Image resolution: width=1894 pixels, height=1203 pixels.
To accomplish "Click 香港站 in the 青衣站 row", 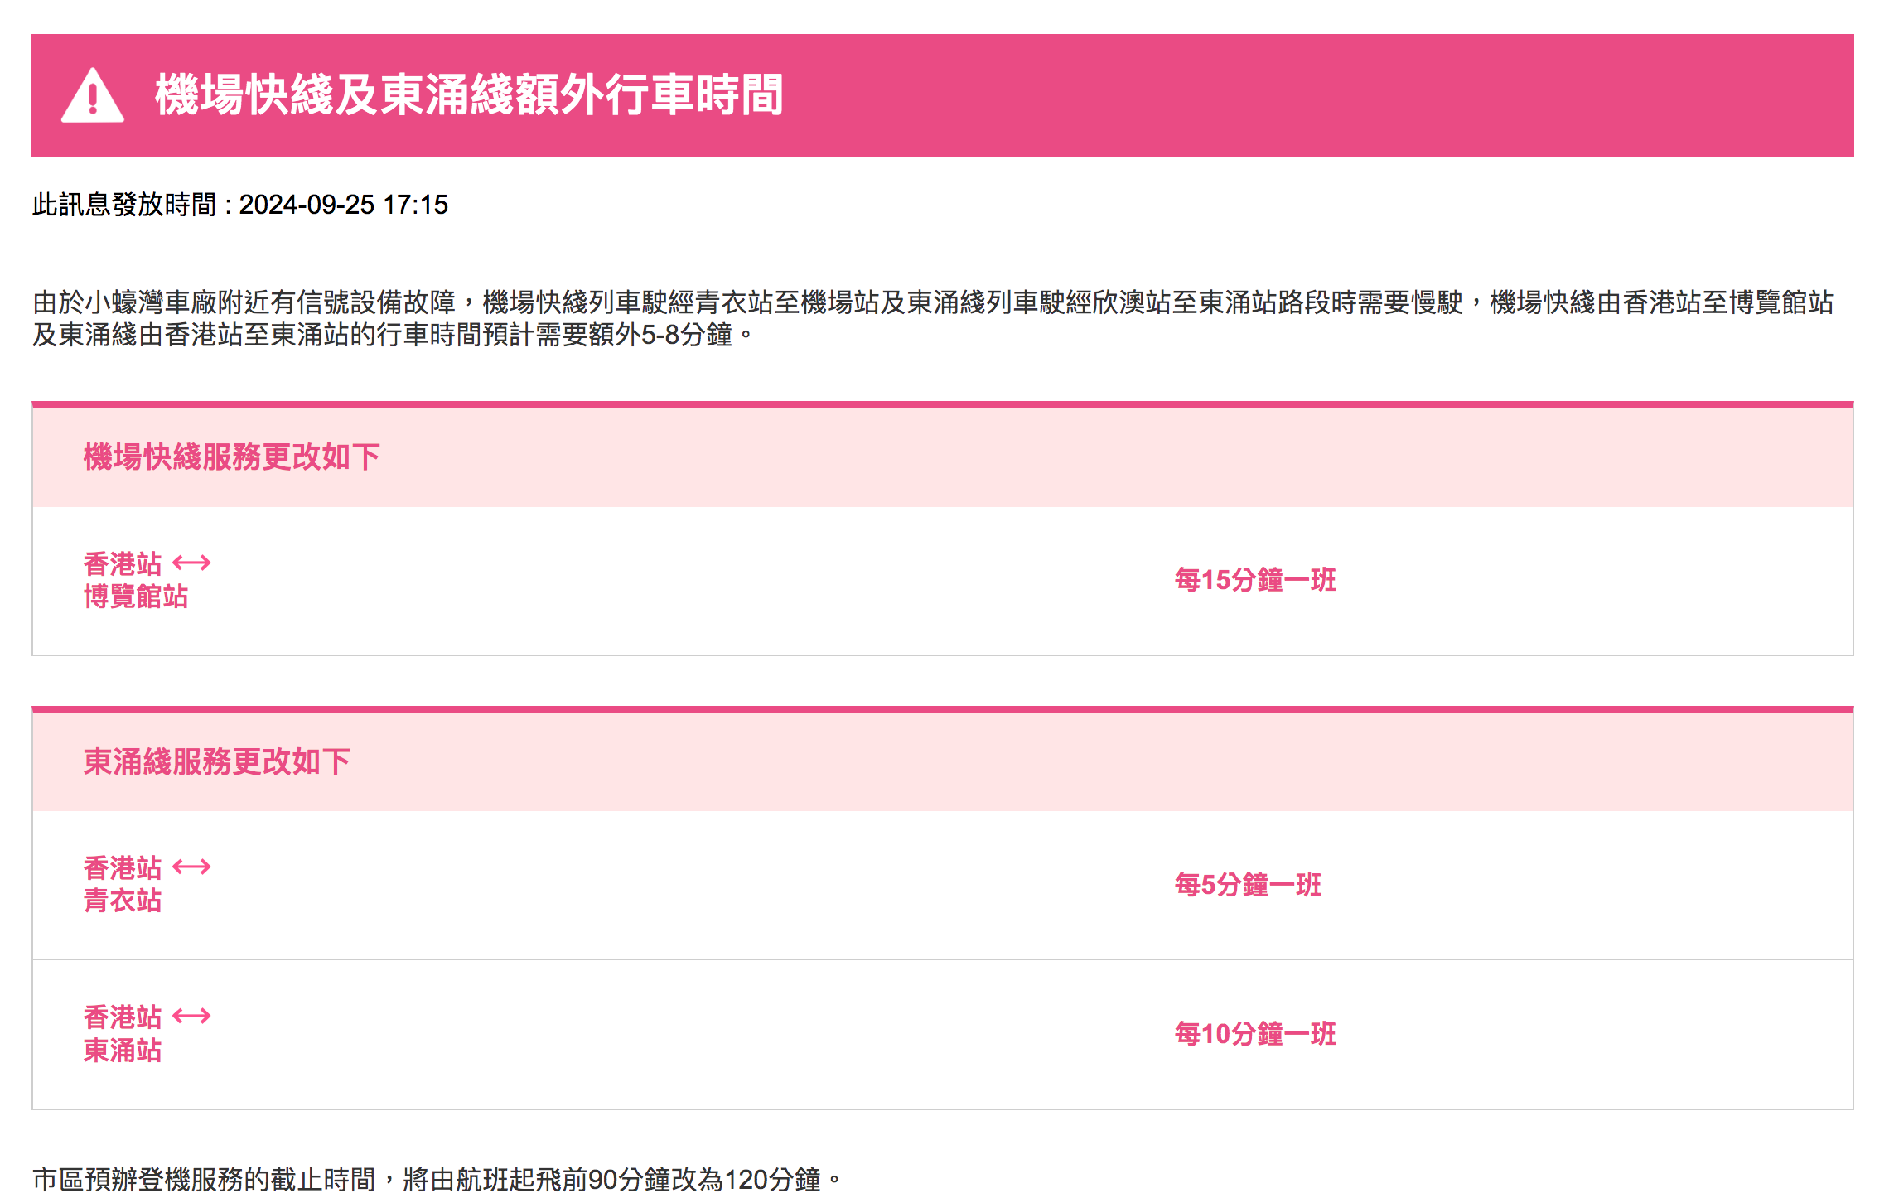I will click(123, 868).
